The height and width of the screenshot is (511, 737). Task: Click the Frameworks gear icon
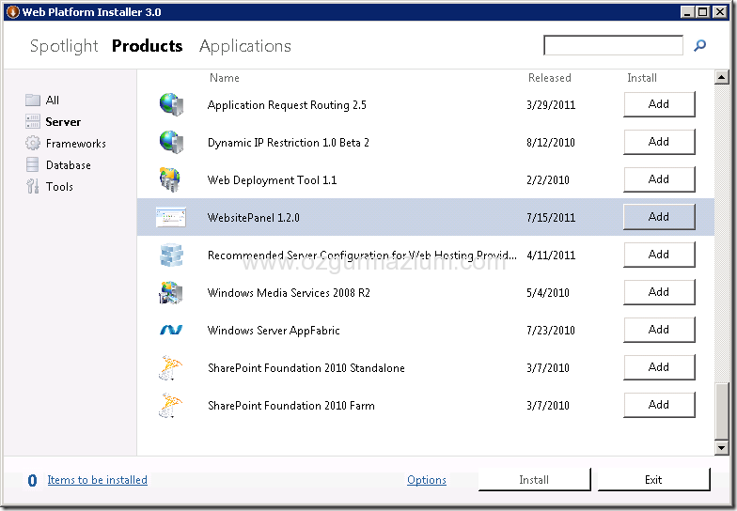[32, 143]
